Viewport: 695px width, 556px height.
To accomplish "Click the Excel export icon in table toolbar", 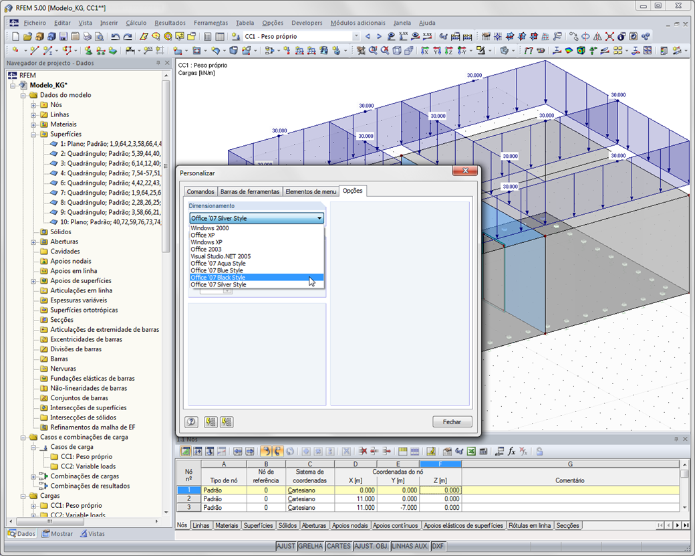I will pyautogui.click(x=471, y=451).
